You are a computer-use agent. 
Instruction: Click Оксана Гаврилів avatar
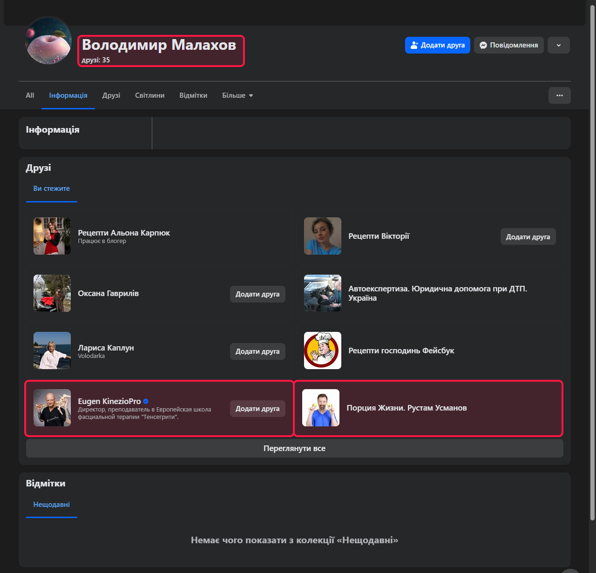point(52,293)
